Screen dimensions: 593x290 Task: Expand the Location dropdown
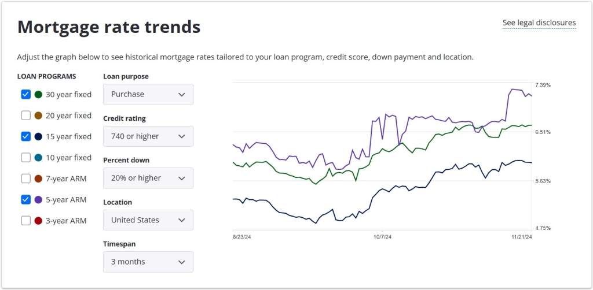click(148, 220)
